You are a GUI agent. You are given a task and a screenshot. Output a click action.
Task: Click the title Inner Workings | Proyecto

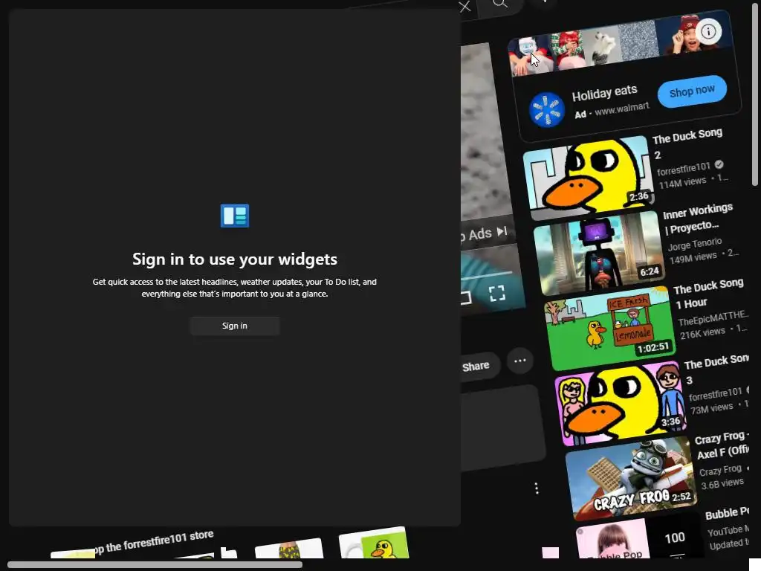(x=697, y=219)
